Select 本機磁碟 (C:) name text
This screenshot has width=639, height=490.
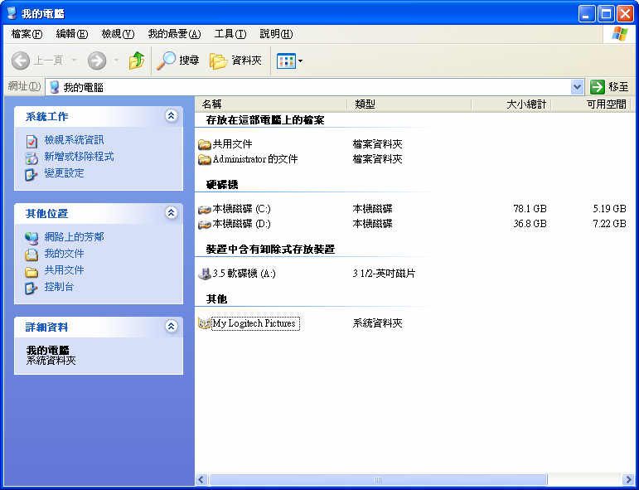coord(241,209)
